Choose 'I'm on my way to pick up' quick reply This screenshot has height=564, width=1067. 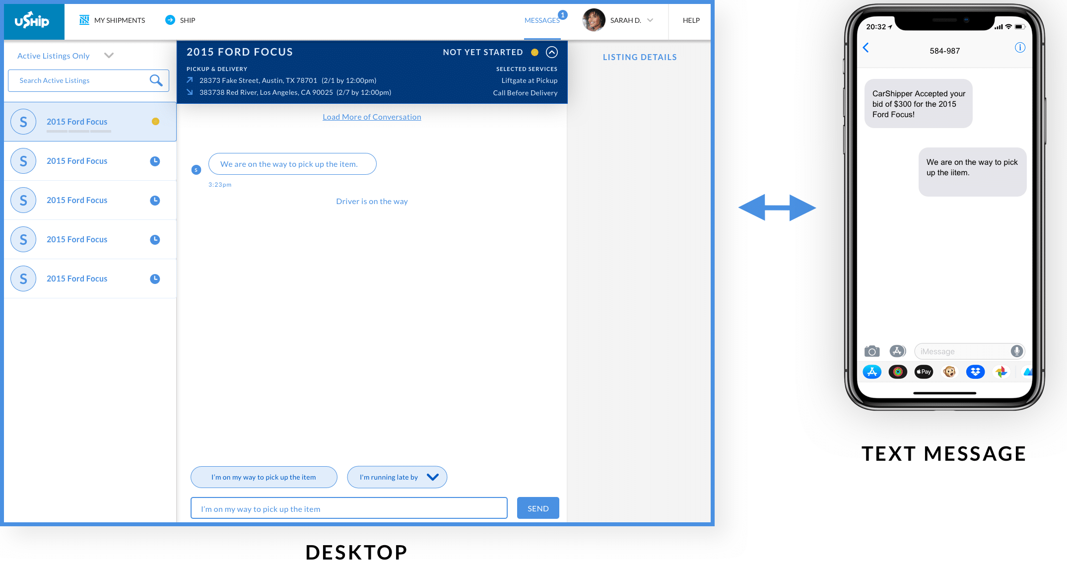click(x=264, y=477)
